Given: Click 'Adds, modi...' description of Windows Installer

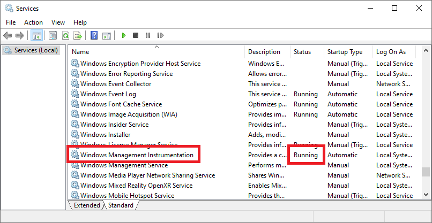Looking at the screenshot, I should pyautogui.click(x=267, y=135).
